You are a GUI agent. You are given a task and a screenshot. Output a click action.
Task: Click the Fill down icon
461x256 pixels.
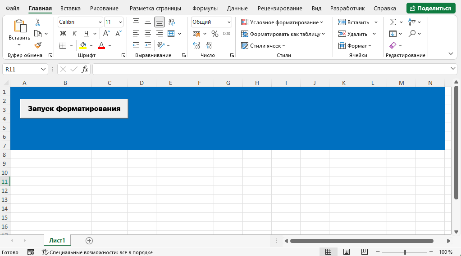[393, 34]
